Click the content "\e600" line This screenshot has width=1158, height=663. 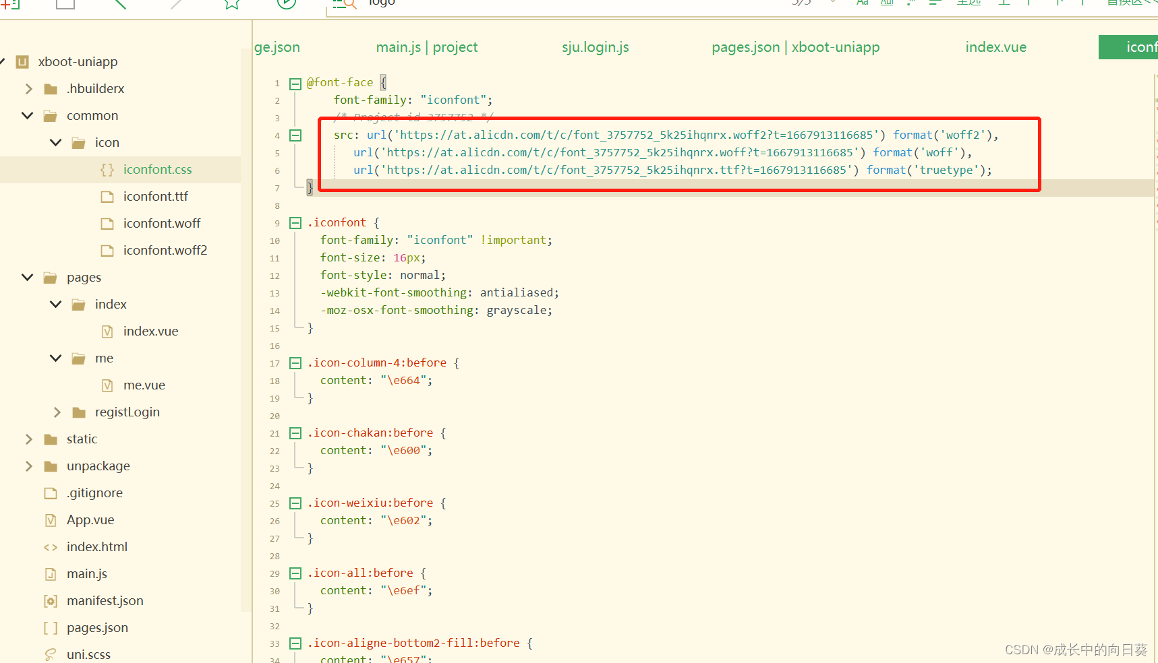point(376,451)
